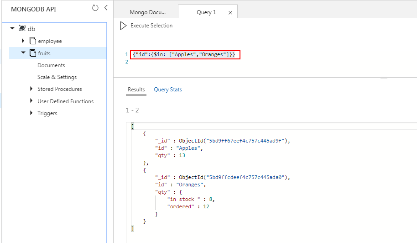Select the Query 1 tab
Viewport: 417px width, 243px height.
click(206, 12)
